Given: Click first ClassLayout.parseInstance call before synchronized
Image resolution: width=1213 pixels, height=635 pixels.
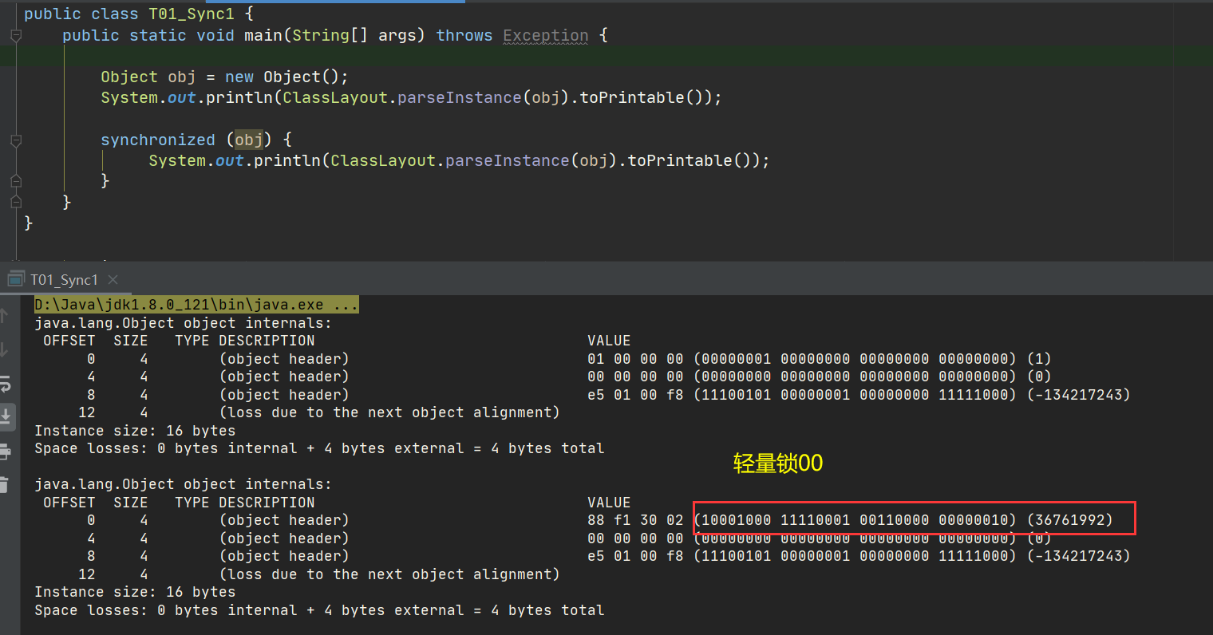Looking at the screenshot, I should tap(402, 98).
